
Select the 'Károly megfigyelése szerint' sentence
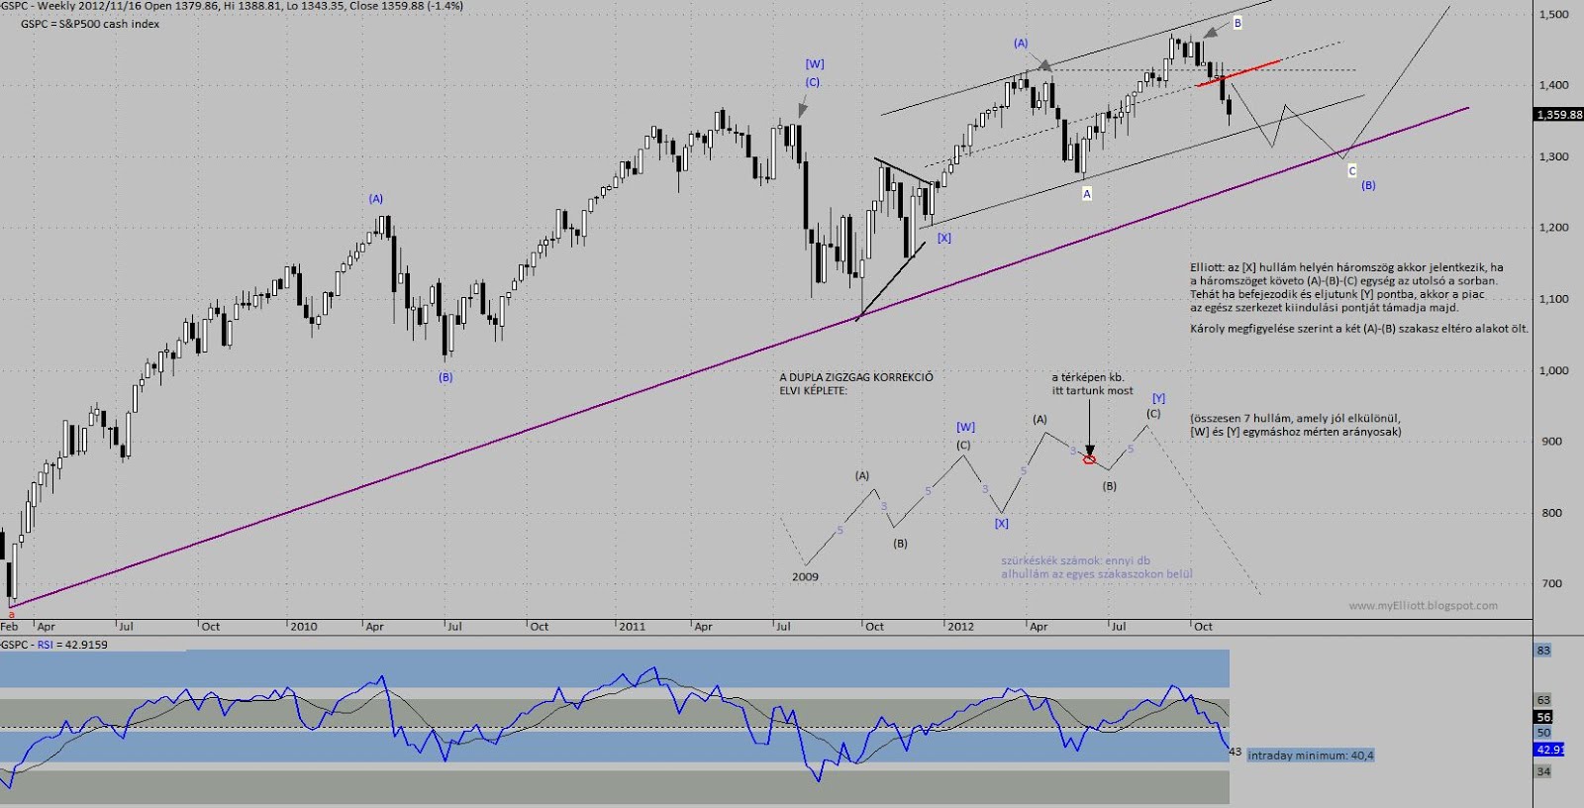pos(1358,329)
